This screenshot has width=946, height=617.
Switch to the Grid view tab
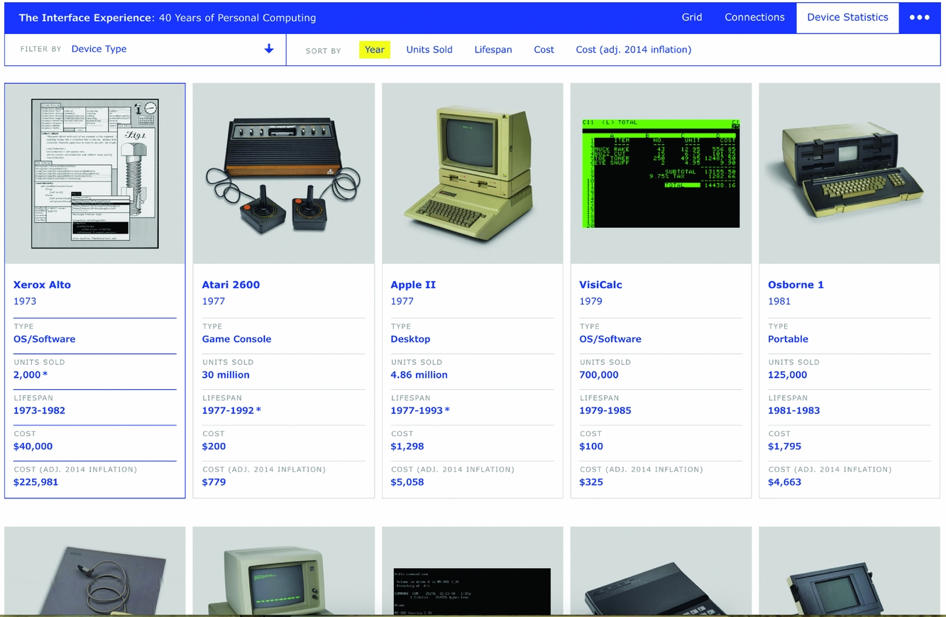point(691,17)
